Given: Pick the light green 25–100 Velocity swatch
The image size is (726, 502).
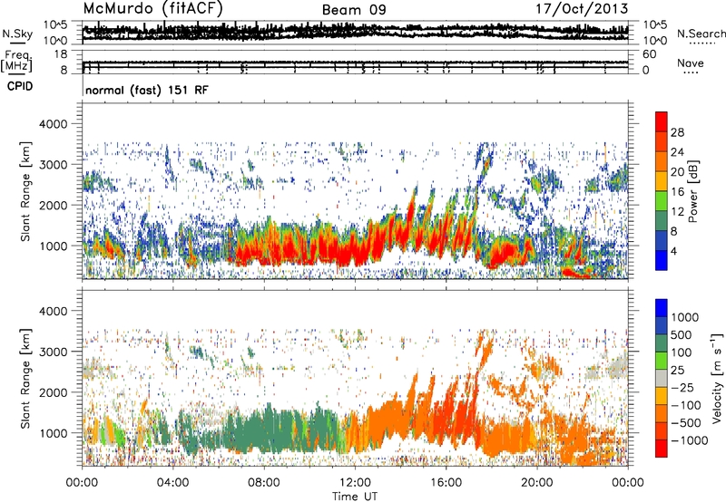Looking at the screenshot, I should (662, 361).
